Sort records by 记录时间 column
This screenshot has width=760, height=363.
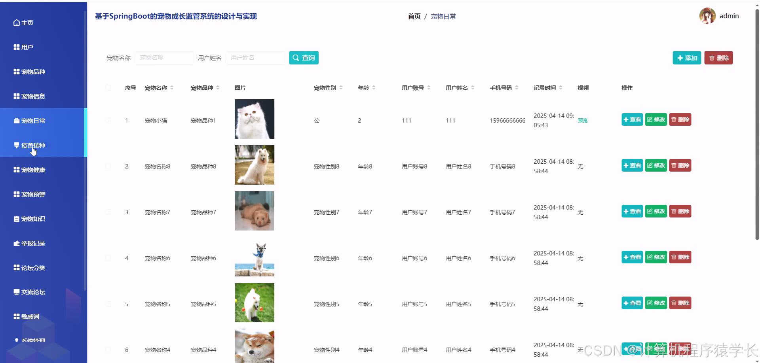coord(561,88)
